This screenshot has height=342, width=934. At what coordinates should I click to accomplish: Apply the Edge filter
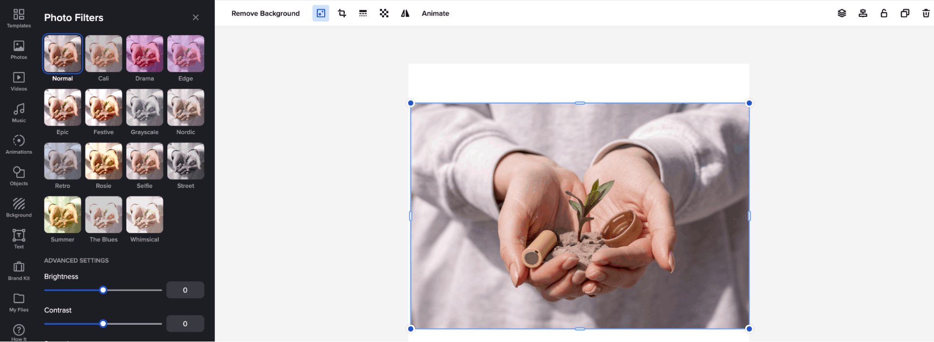click(x=186, y=54)
